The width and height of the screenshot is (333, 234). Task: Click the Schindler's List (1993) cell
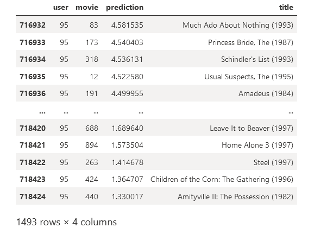point(257,59)
